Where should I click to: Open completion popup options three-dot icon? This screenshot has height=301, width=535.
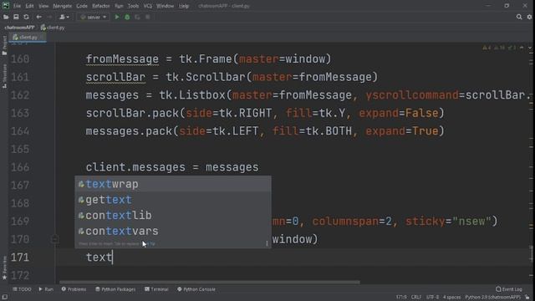click(267, 243)
